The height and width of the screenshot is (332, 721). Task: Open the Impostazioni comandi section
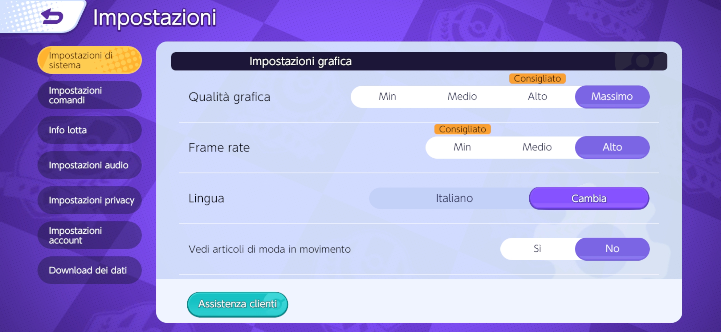[89, 95]
